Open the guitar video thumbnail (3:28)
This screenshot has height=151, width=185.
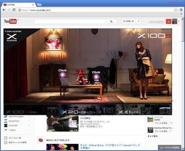pos(62,123)
